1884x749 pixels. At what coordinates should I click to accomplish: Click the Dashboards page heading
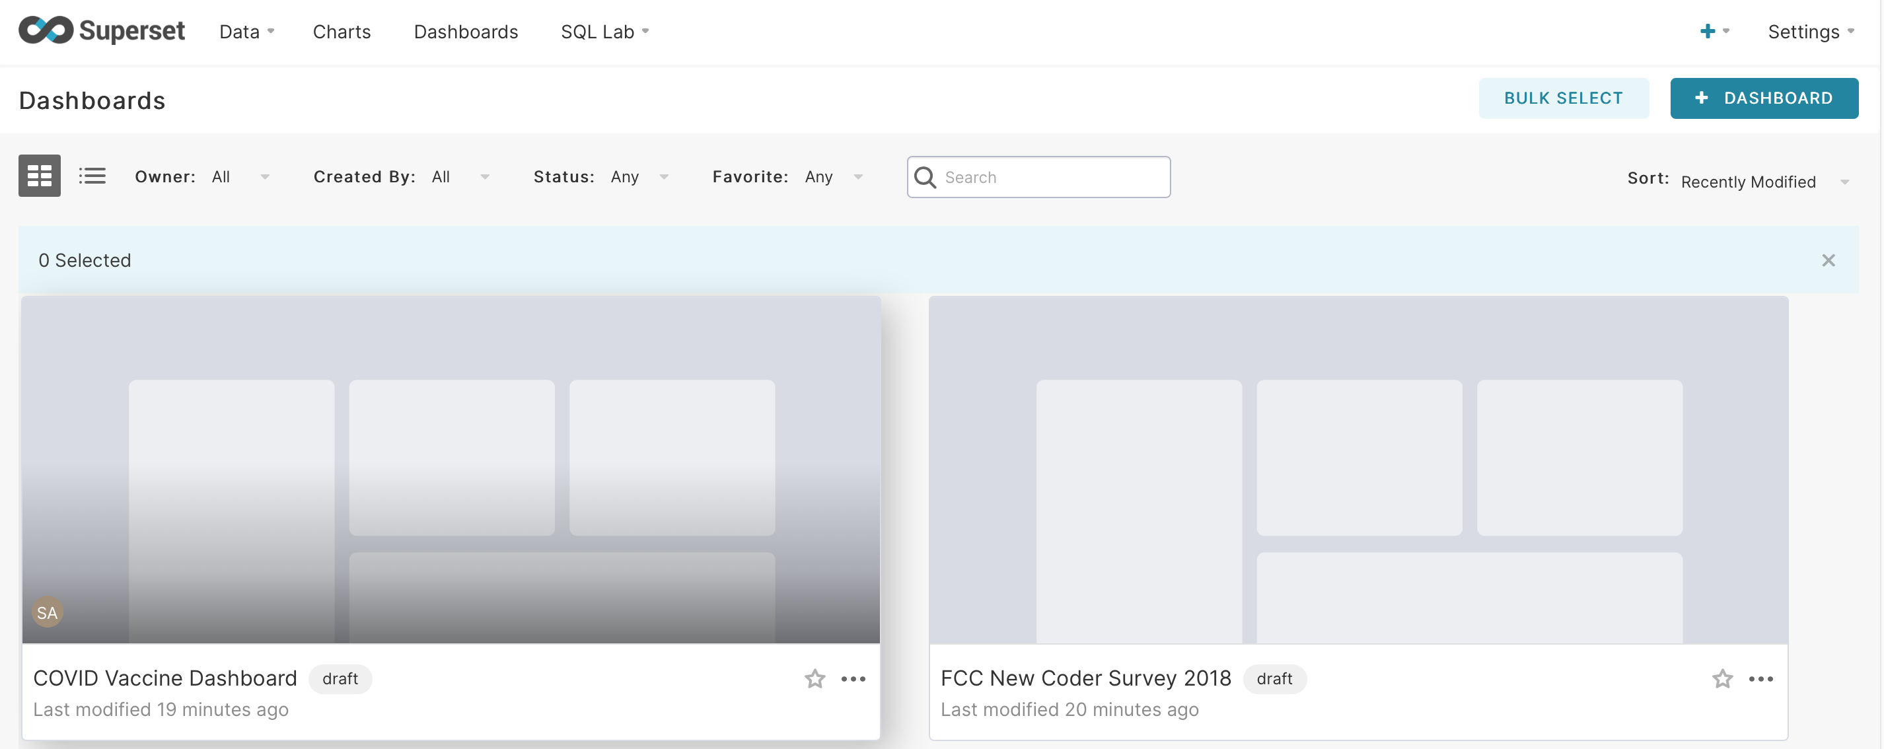(x=92, y=100)
